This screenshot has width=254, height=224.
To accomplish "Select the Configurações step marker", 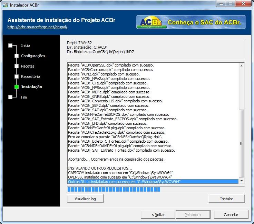I will point(17,56).
